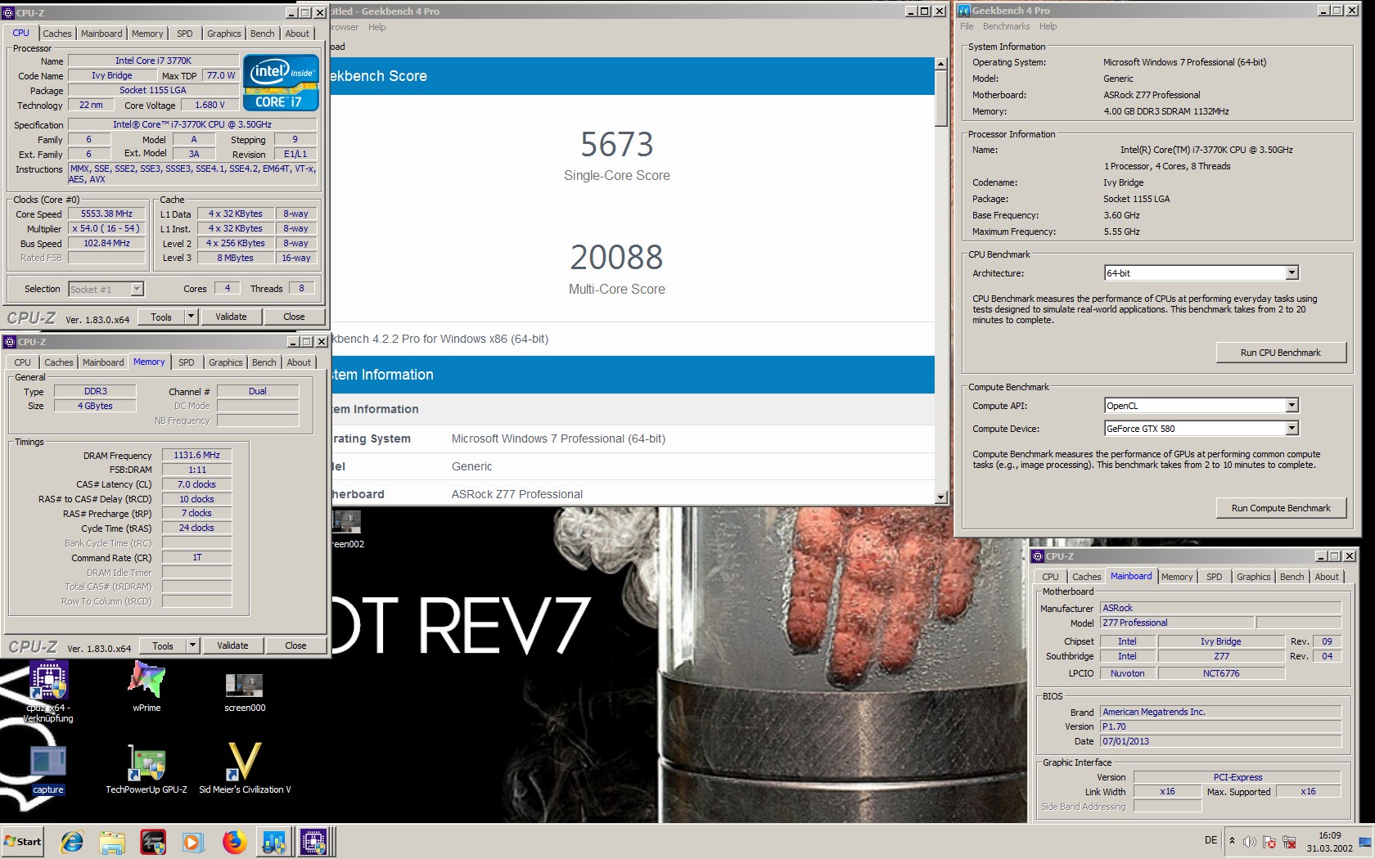Open the File menu in Geekbench 4 Pro
The width and height of the screenshot is (1375, 859).
tap(967, 26)
